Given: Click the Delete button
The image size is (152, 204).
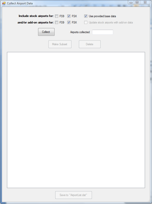Looking at the screenshot, I should (x=90, y=44).
